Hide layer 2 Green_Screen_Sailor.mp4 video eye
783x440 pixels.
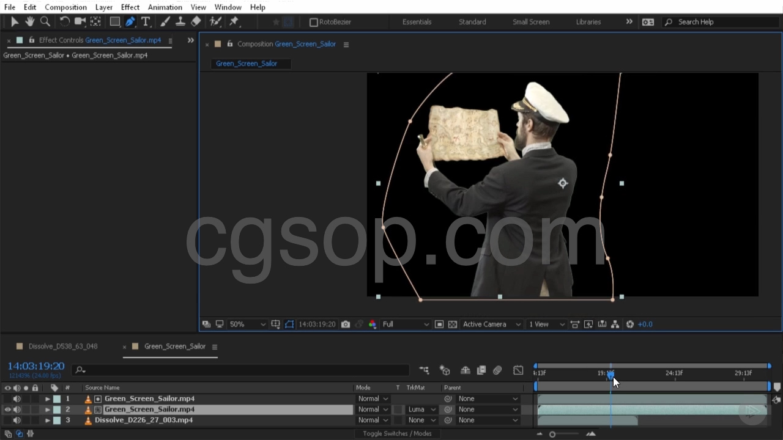tap(7, 409)
